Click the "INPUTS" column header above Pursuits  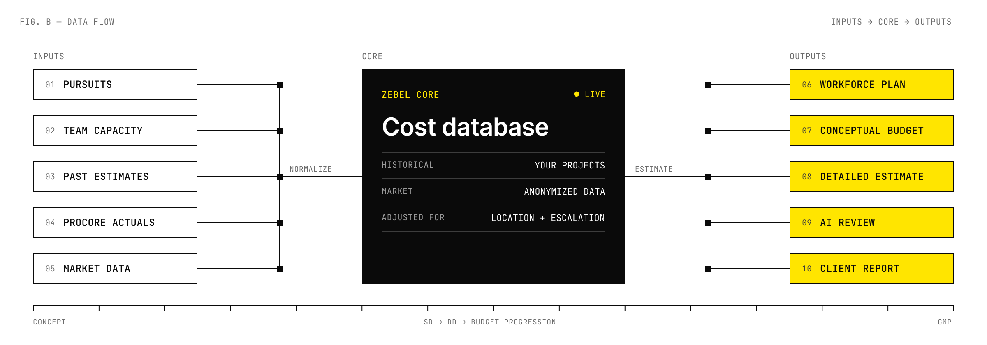49,57
